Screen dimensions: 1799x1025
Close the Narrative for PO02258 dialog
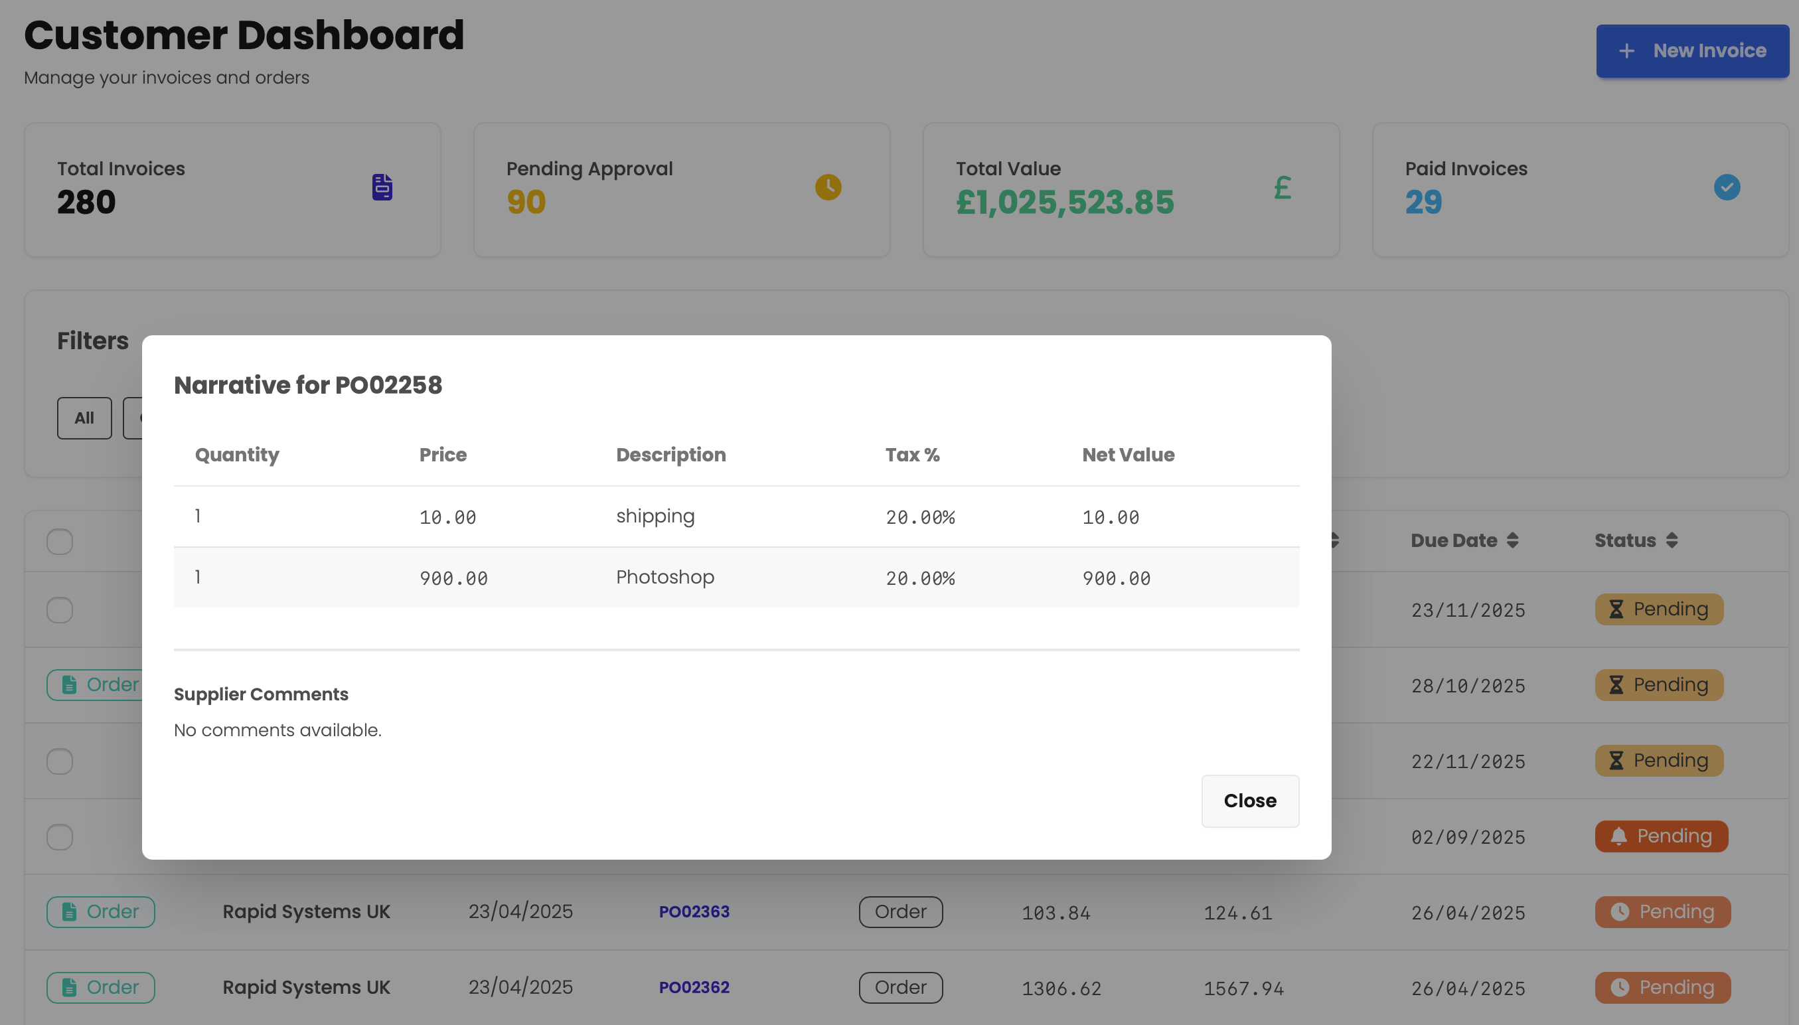1250,801
